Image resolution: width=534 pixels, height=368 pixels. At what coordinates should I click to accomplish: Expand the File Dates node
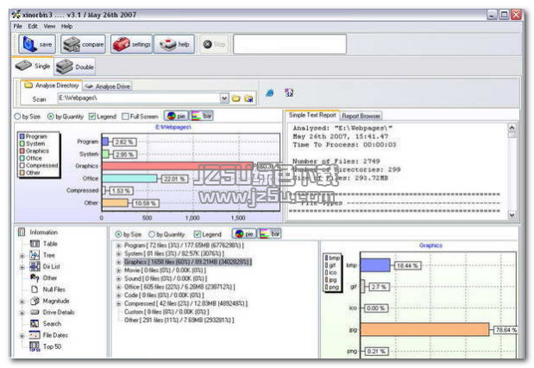point(22,336)
